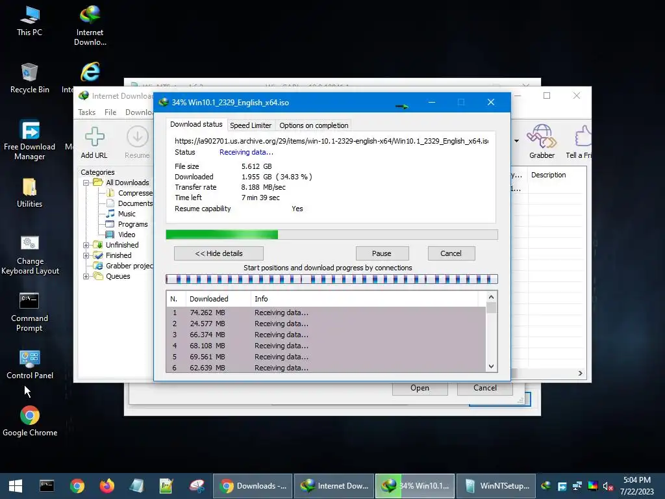665x499 pixels.
Task: Click the download URL text
Action: (x=332, y=141)
